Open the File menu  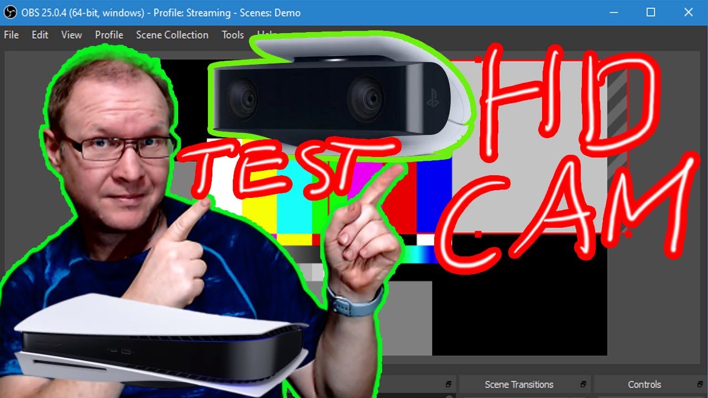(11, 35)
